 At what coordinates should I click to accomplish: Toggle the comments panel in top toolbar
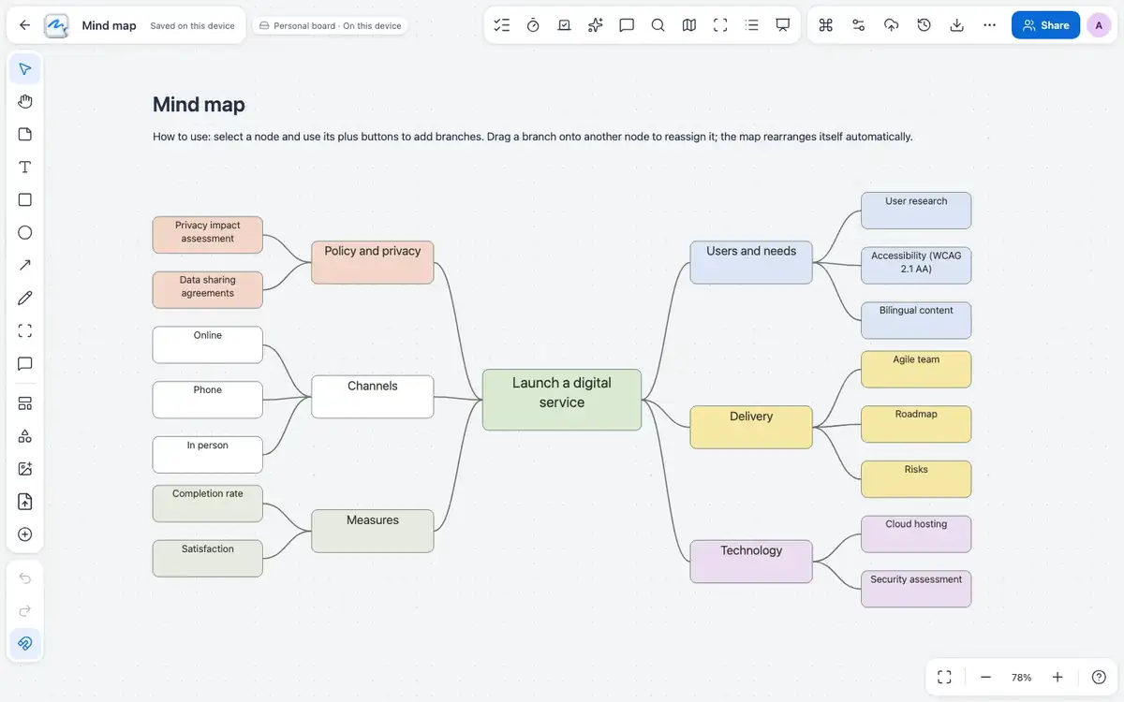627,25
